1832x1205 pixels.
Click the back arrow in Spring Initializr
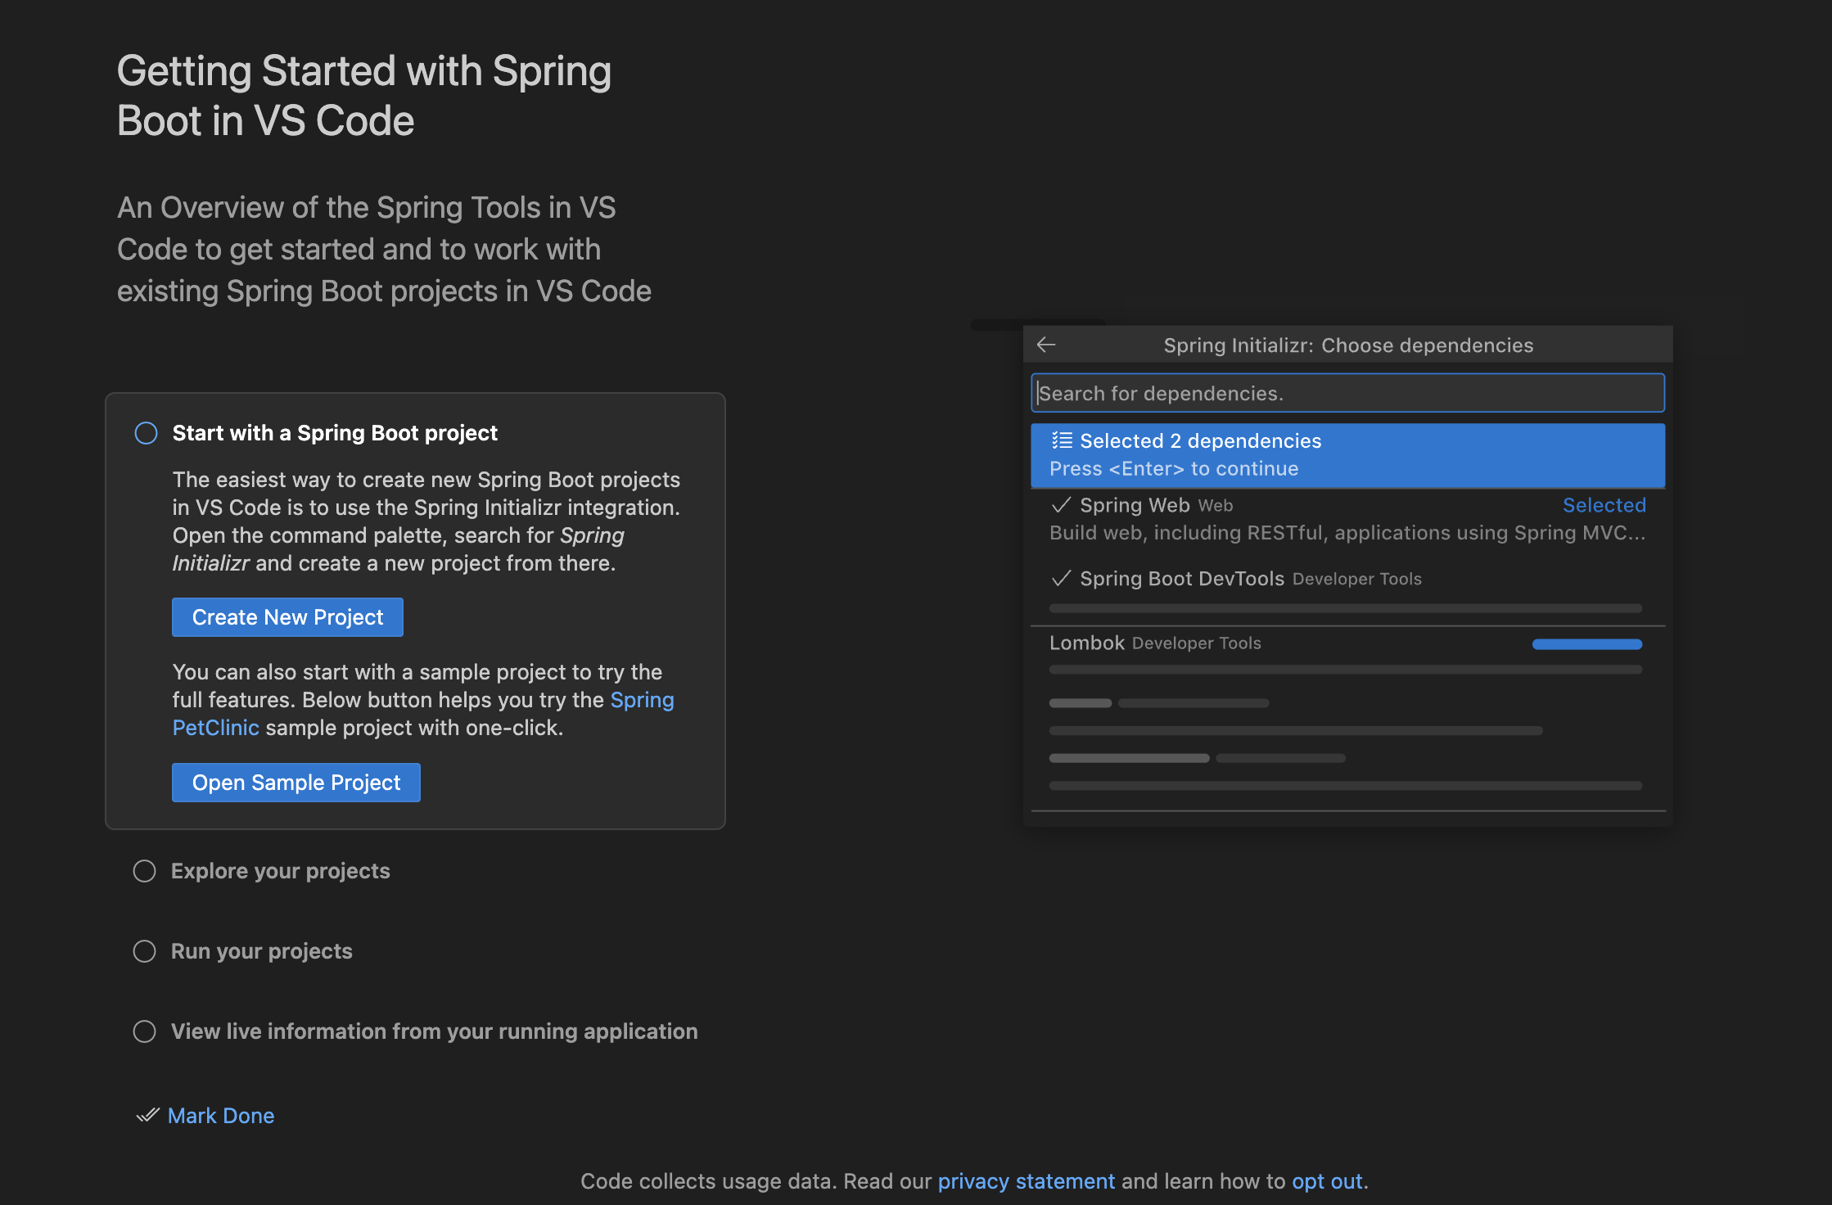(1046, 345)
